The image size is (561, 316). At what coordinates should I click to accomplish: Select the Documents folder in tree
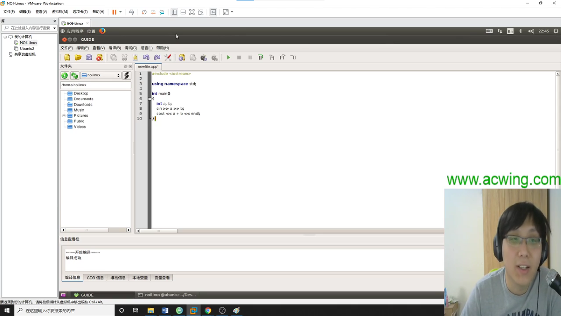[x=83, y=99]
